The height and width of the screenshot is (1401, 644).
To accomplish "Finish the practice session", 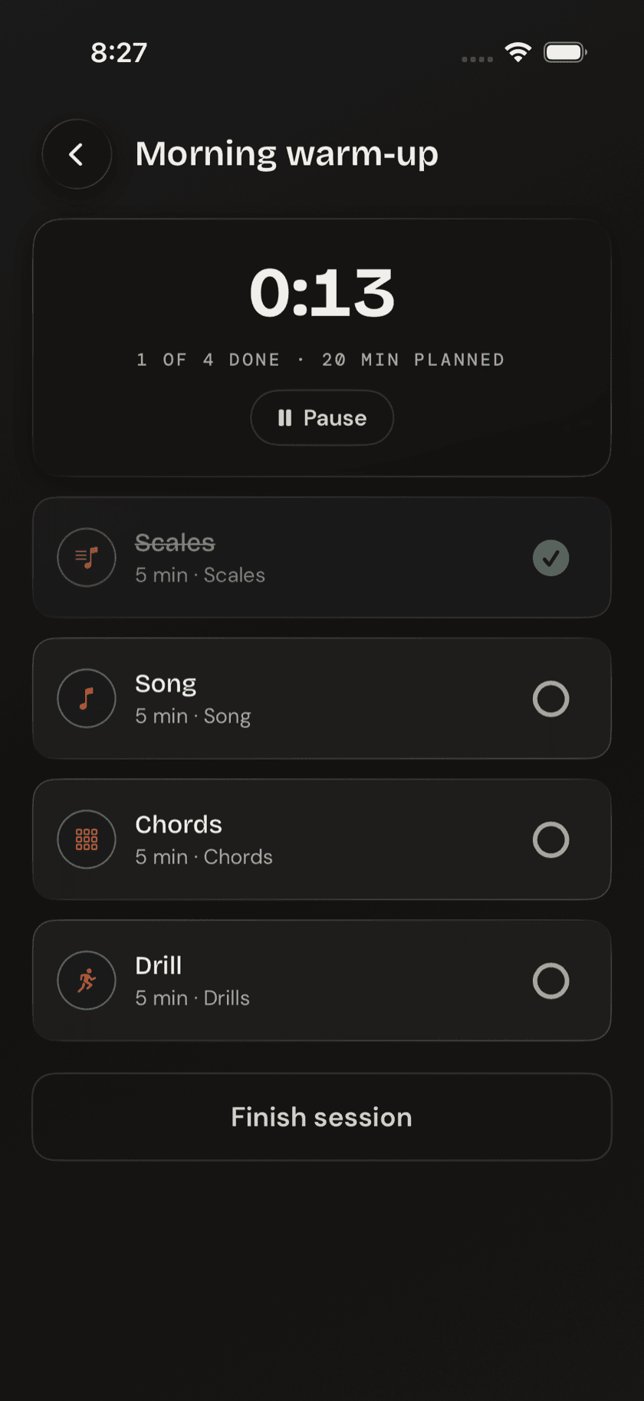I will point(322,1117).
